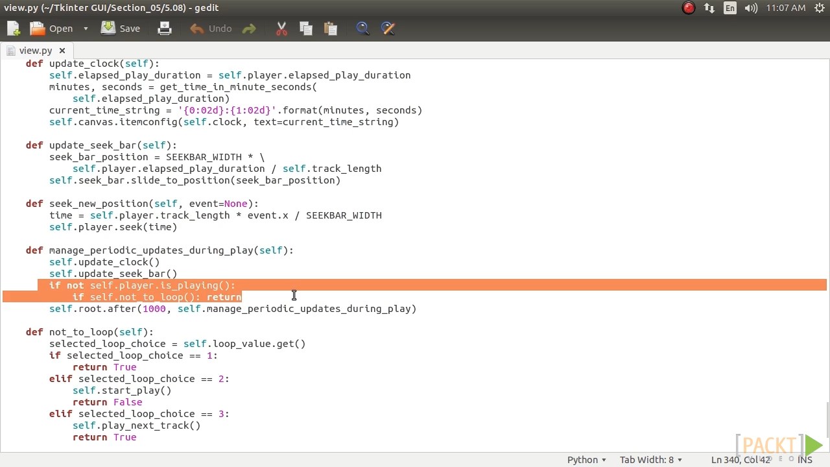
Task: Click the red recording indicator icon
Action: pos(689,8)
